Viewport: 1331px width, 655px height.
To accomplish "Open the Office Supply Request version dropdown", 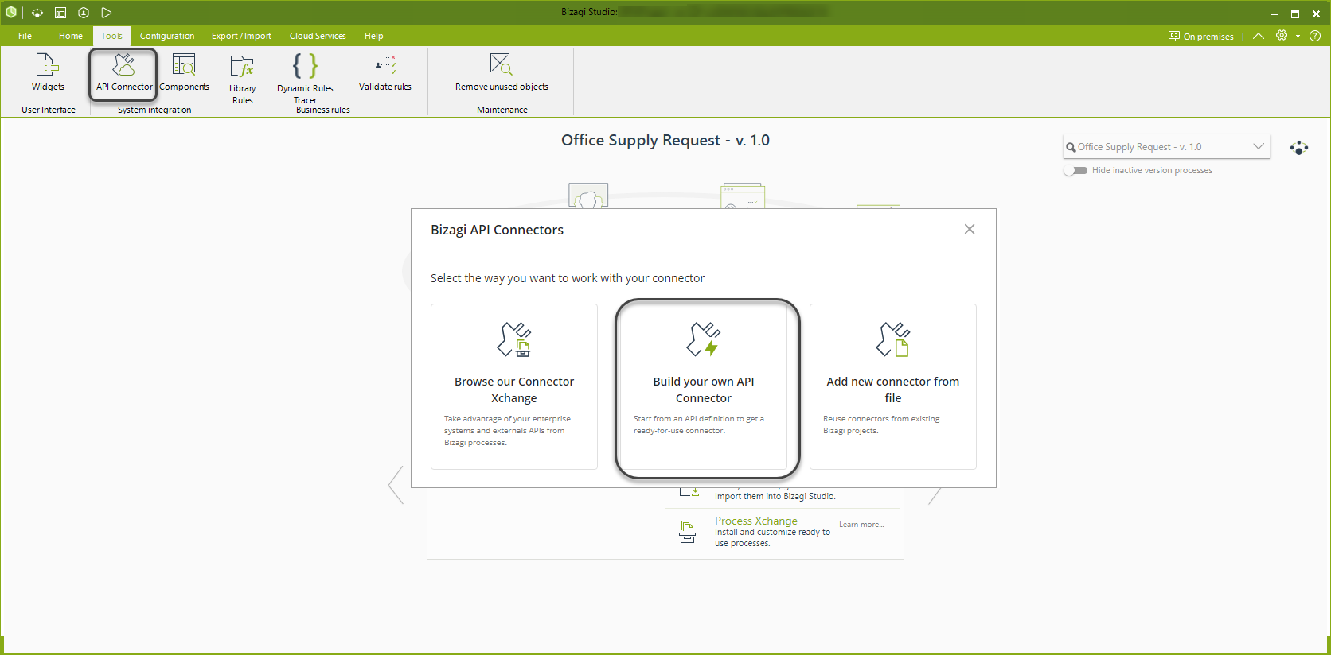I will [1166, 147].
